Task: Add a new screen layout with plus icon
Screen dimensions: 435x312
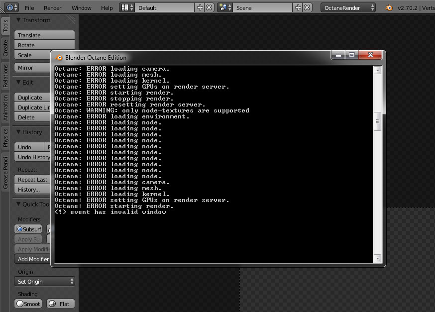Action: pos(200,7)
